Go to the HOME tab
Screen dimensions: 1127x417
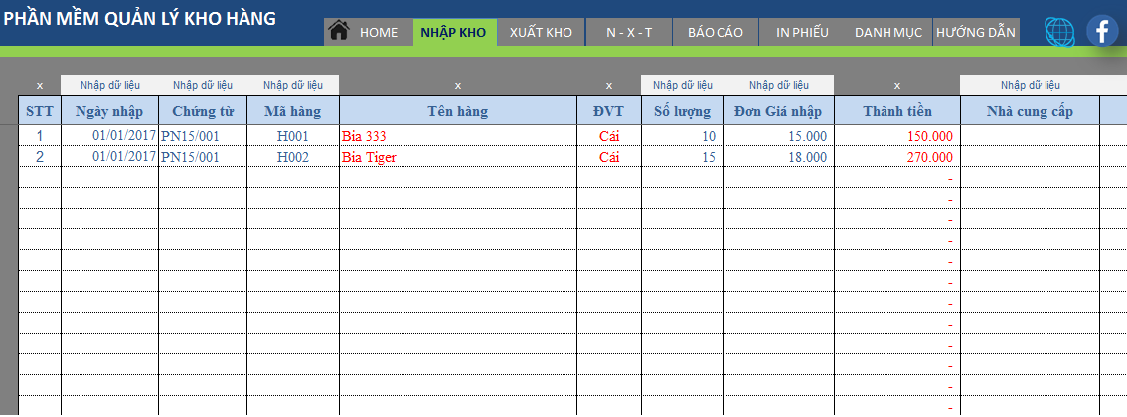coord(379,32)
